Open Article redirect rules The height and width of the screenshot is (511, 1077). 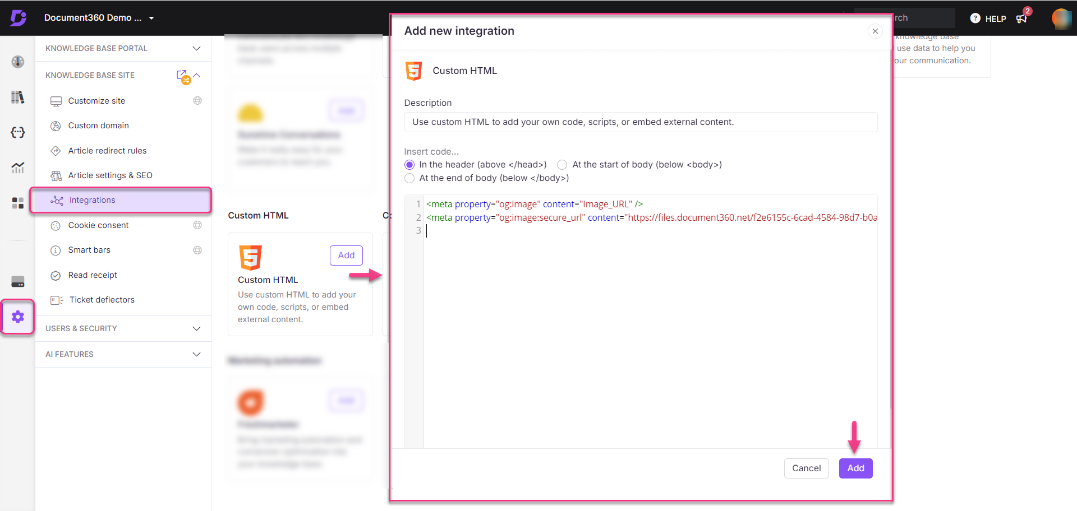tap(107, 151)
